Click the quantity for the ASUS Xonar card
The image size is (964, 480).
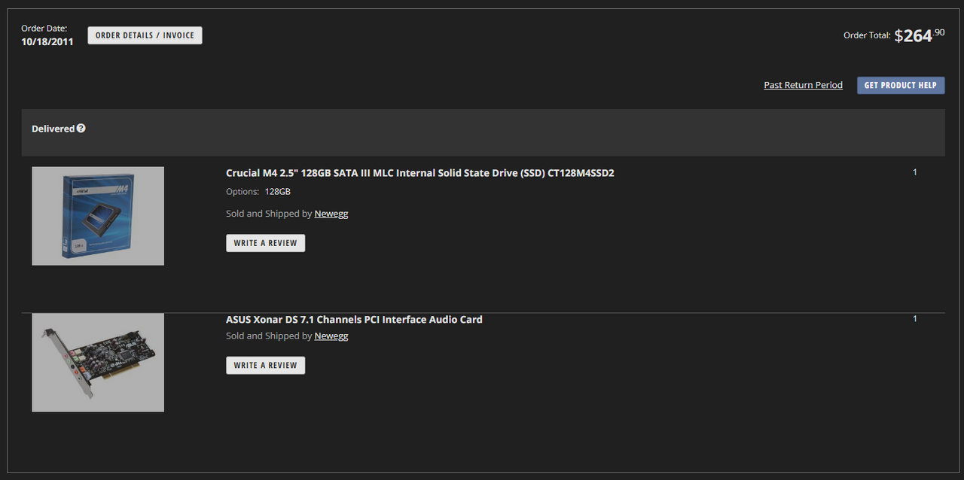tap(915, 319)
